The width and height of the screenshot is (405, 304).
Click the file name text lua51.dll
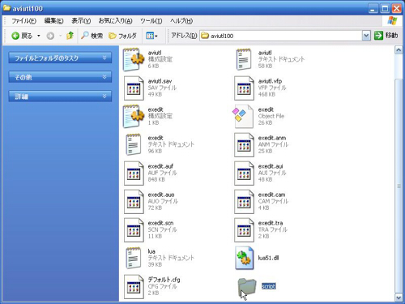pos(268,258)
